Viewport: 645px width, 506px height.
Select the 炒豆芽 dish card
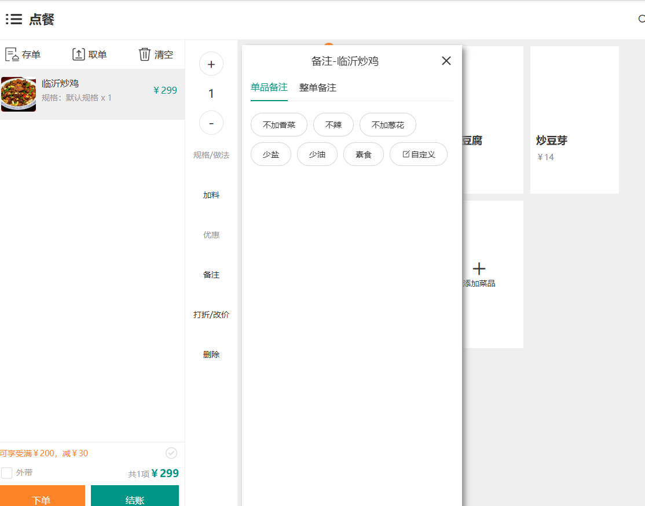coord(574,120)
